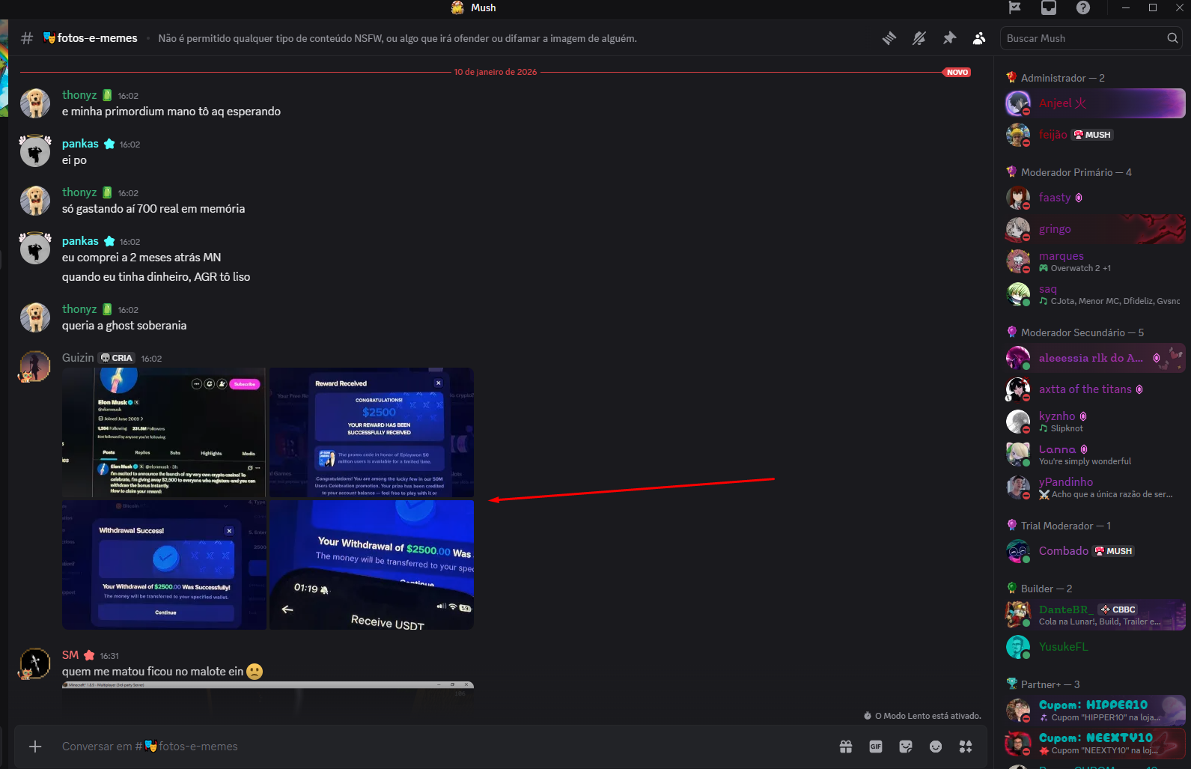
Task: Click pankas username above 'eu comprei' message
Action: 80,241
